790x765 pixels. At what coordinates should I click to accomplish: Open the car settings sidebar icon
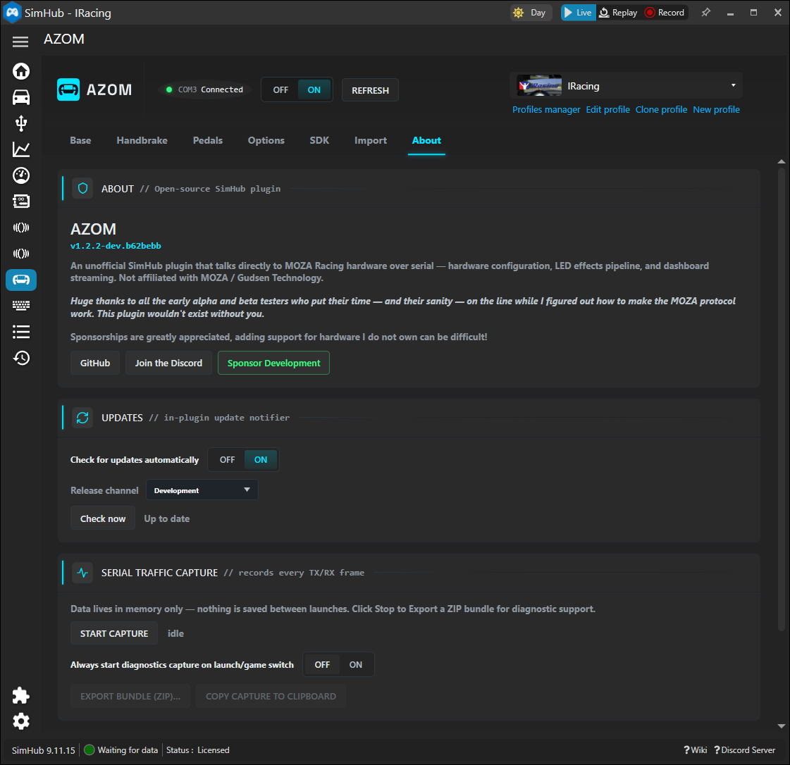tap(20, 97)
